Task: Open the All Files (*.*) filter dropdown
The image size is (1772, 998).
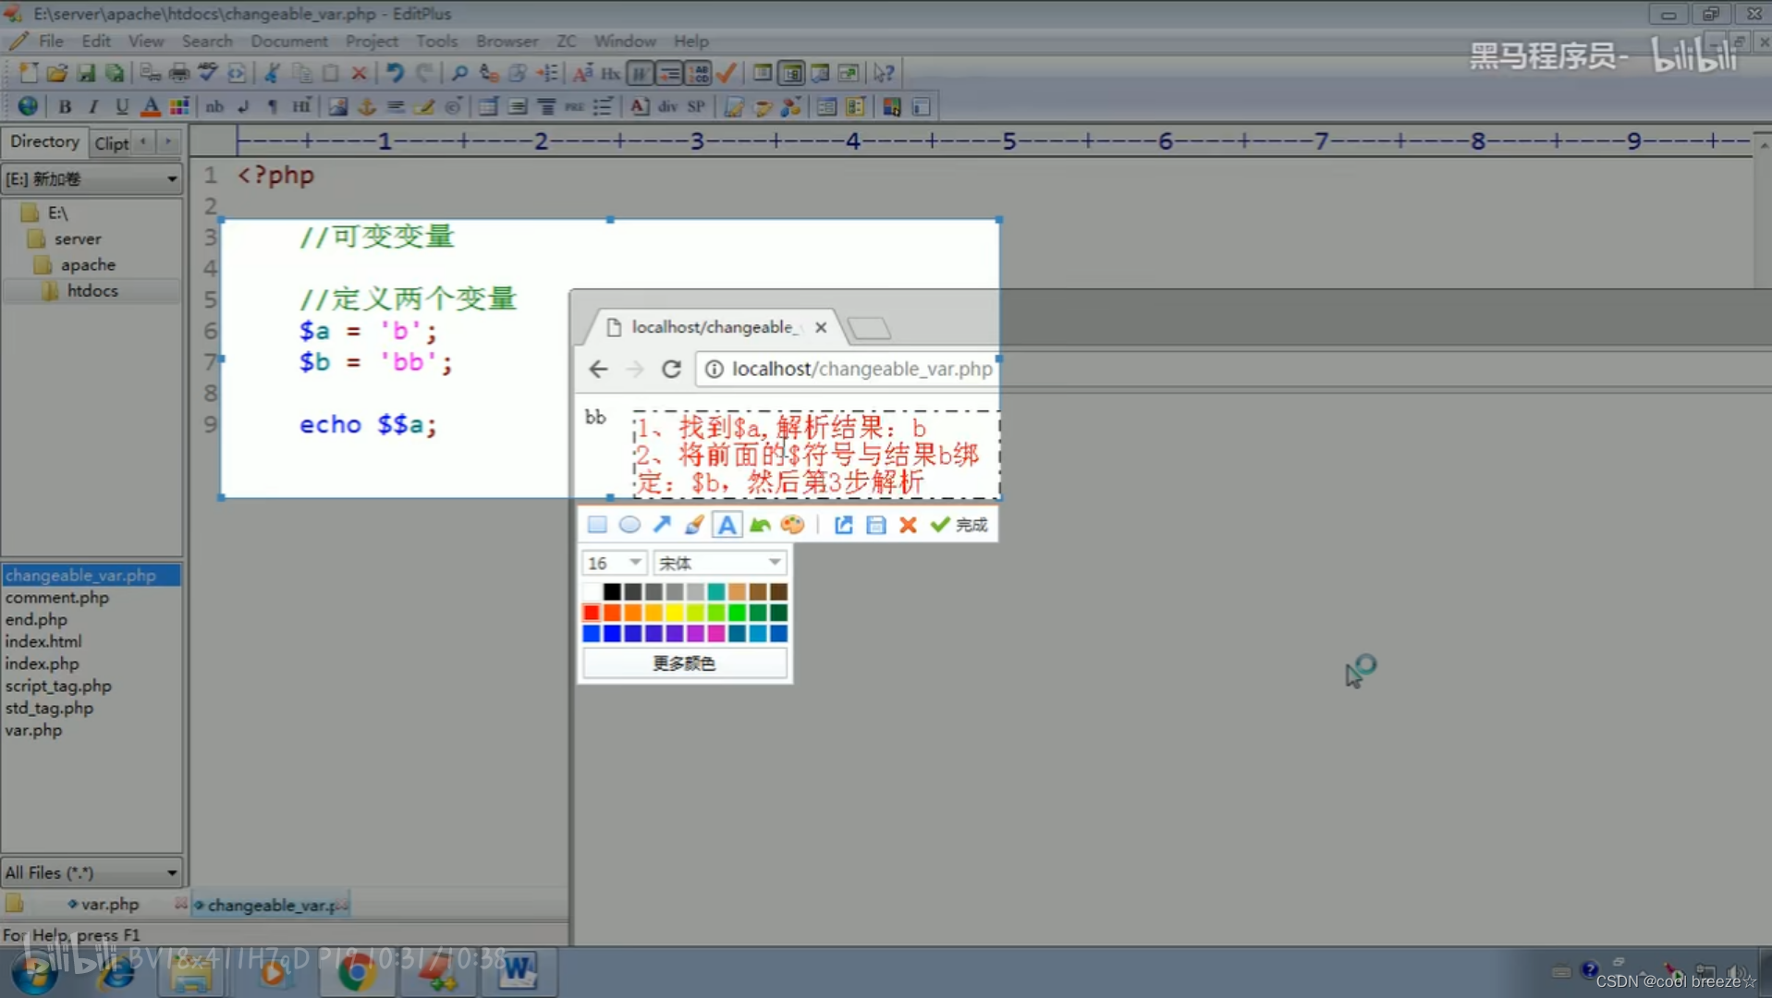Action: click(x=92, y=872)
